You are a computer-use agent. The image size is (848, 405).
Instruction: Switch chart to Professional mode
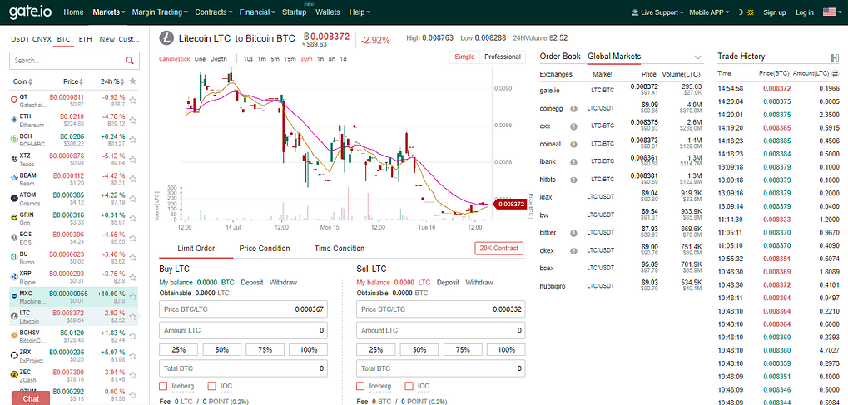502,57
